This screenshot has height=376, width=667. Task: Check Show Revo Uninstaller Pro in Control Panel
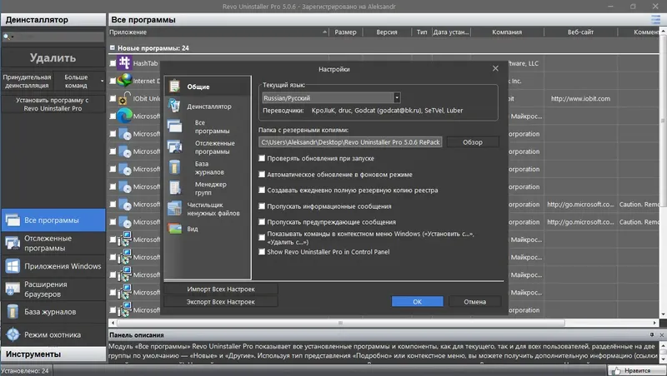click(262, 252)
